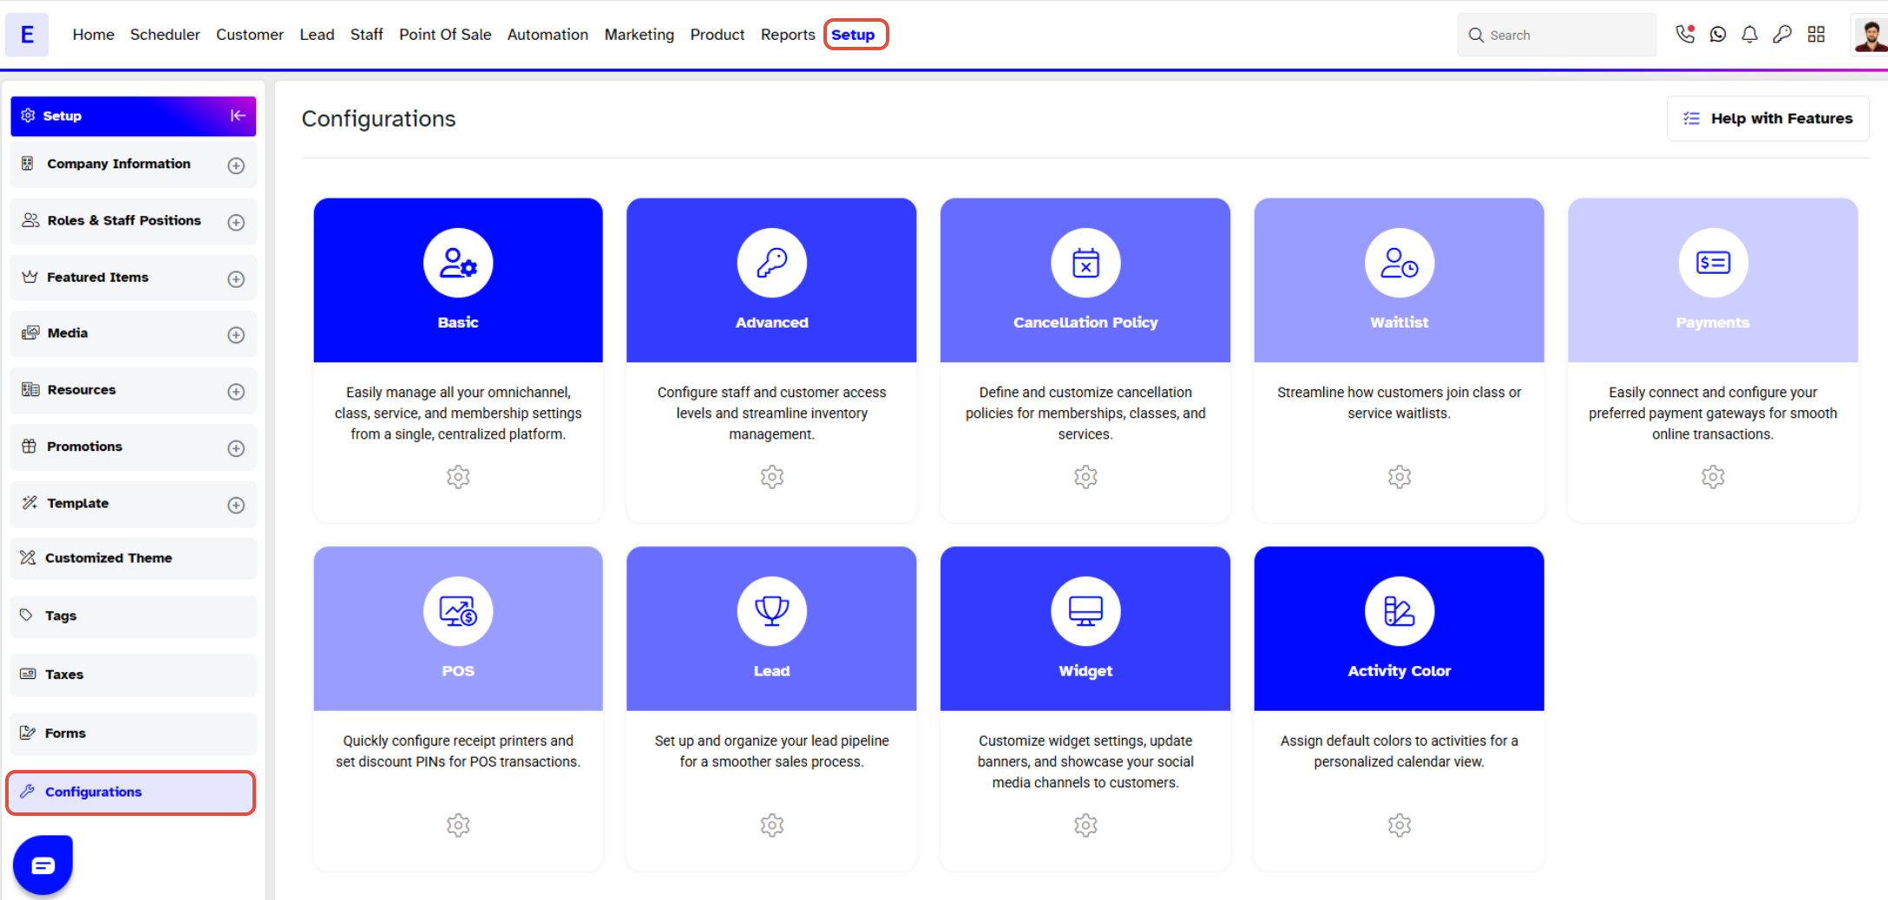
Task: Open Forms sidebar item
Action: point(134,734)
